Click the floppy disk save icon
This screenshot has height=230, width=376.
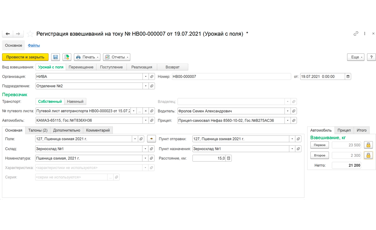55,57
